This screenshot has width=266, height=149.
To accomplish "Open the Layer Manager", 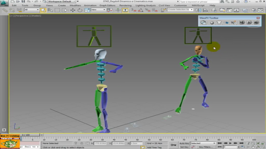I will pos(214,10).
